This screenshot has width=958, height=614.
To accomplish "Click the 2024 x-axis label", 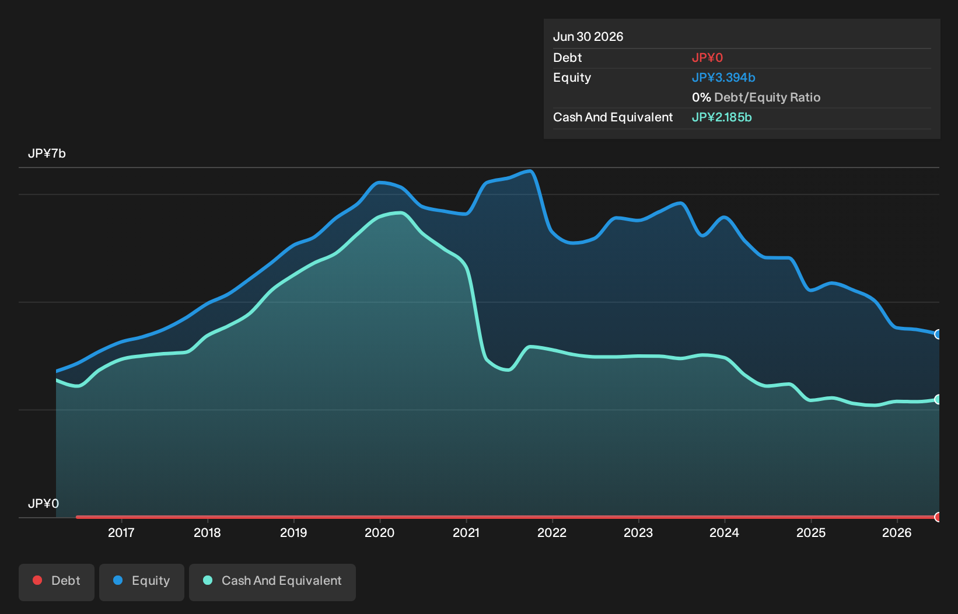I will 725,533.
